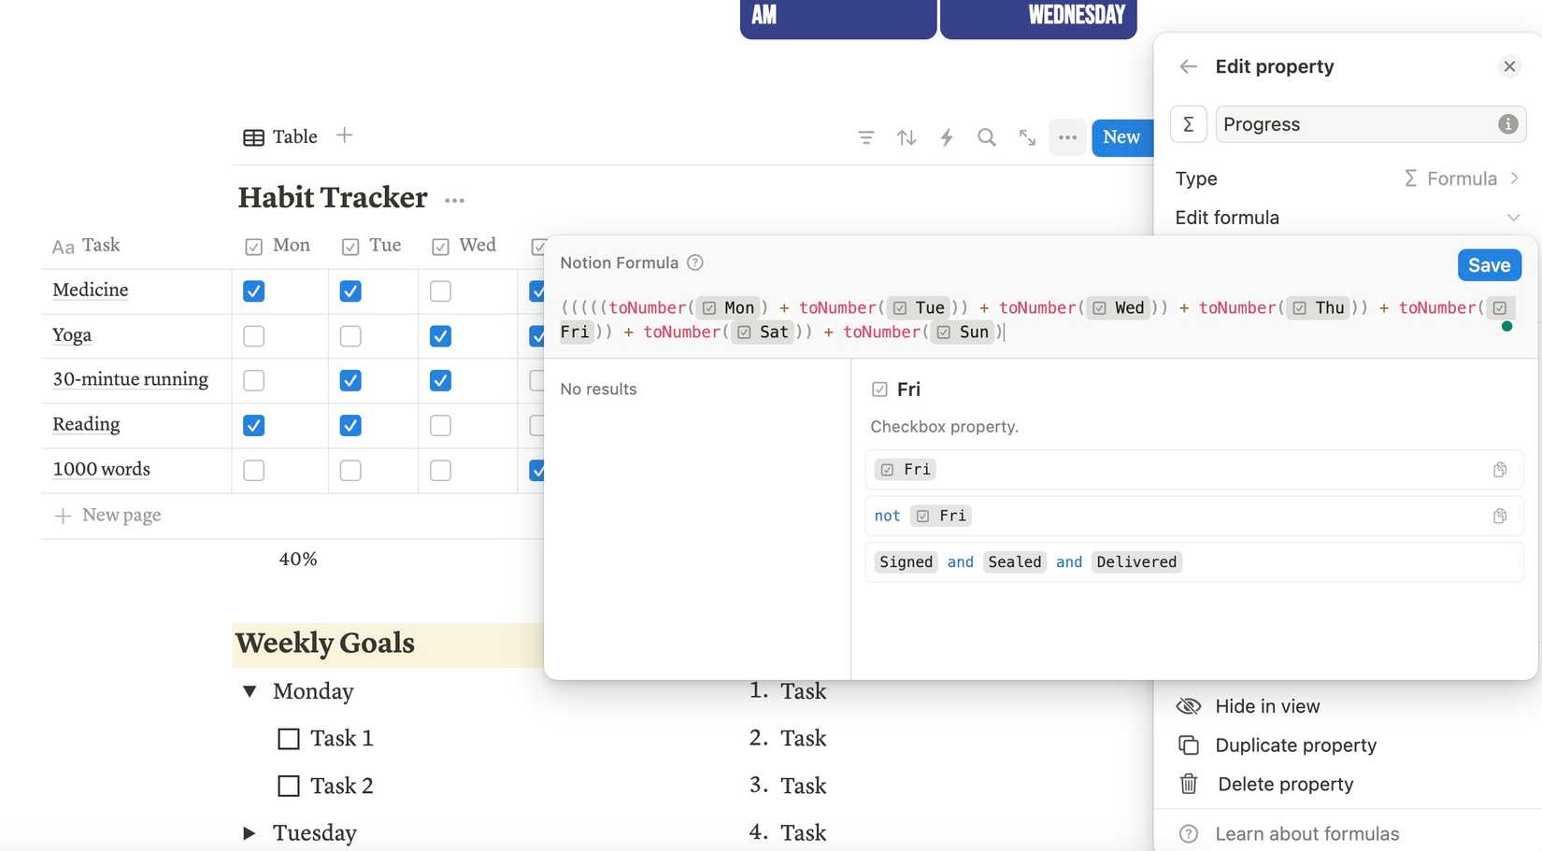The image size is (1542, 851).
Task: Choose Duplicate property from menu
Action: 1295,745
